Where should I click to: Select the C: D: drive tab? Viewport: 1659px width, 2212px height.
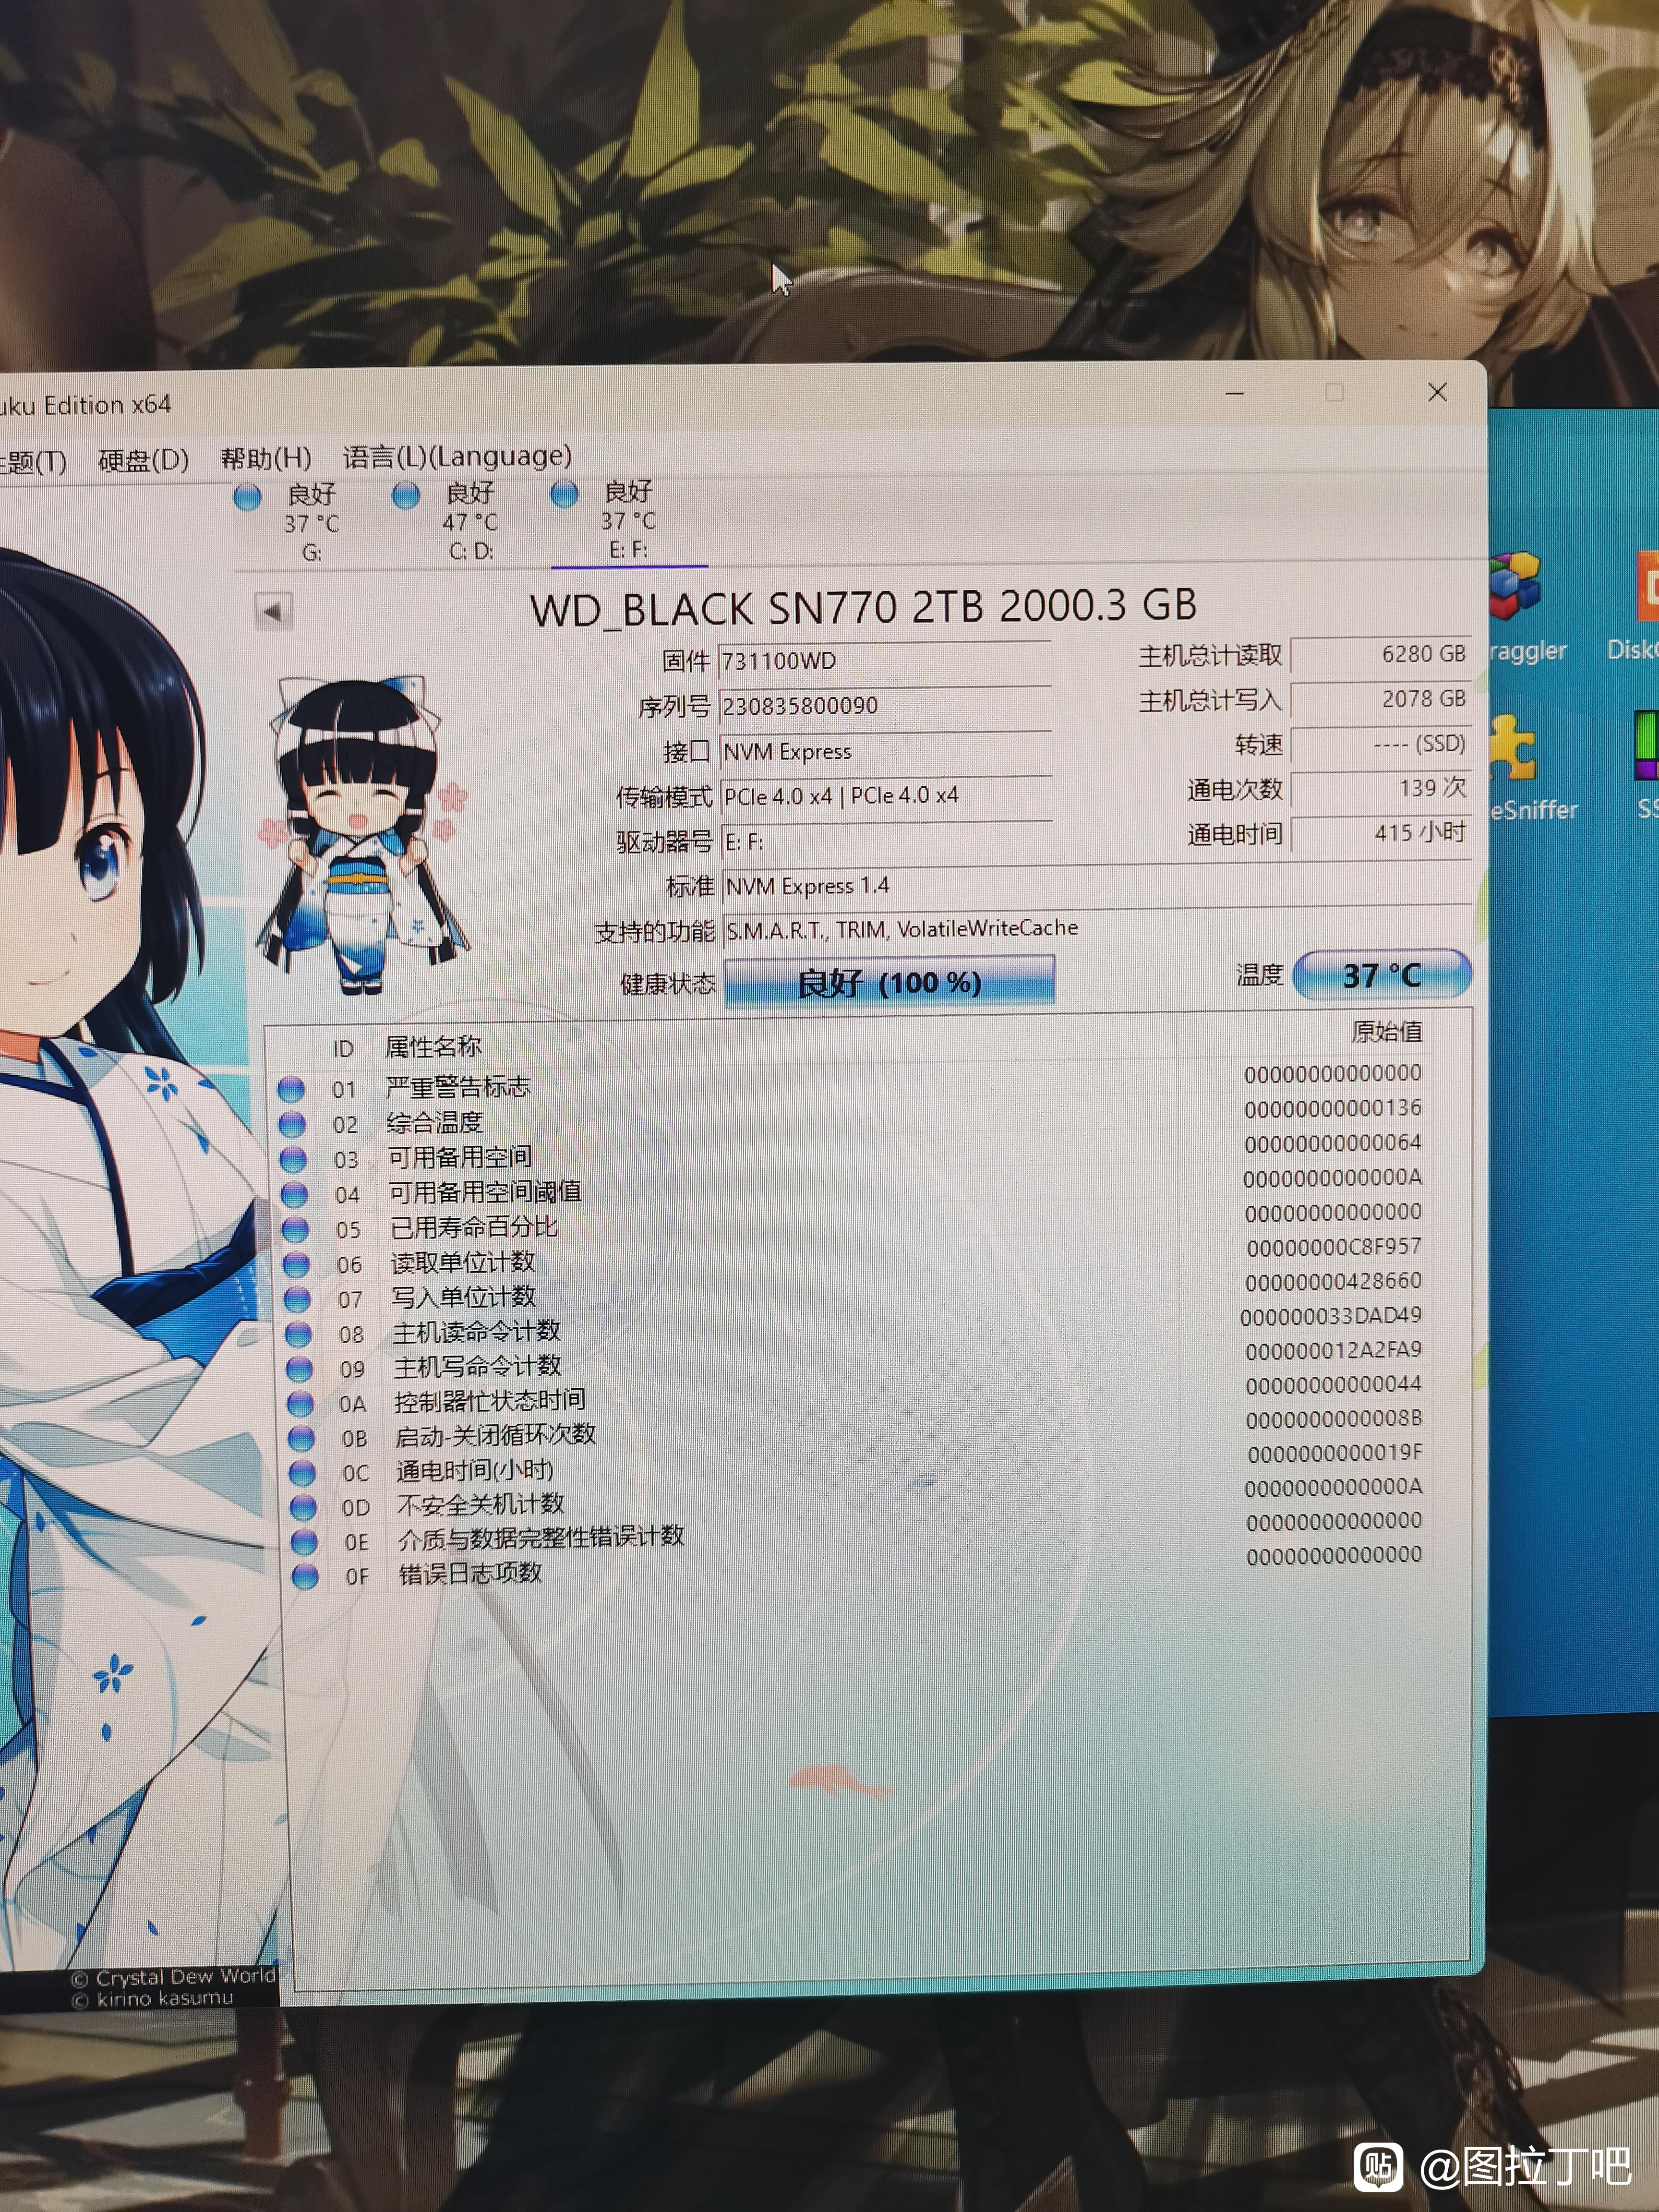tap(470, 521)
